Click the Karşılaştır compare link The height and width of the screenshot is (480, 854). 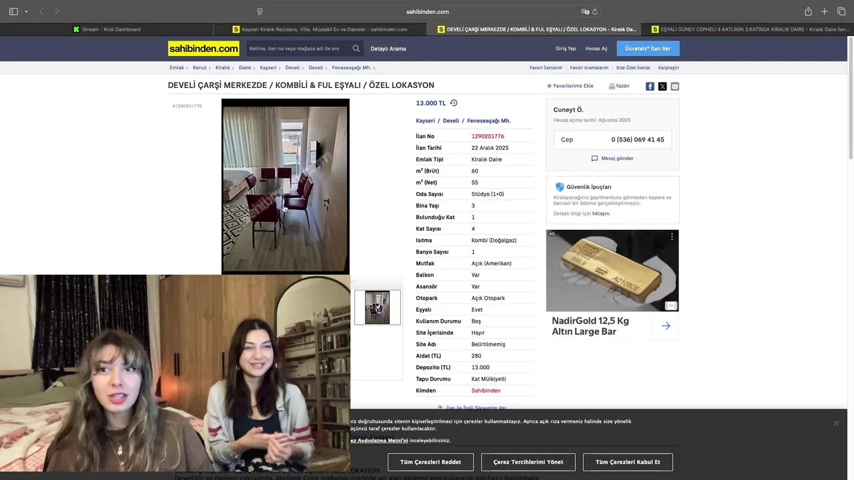[669, 67]
